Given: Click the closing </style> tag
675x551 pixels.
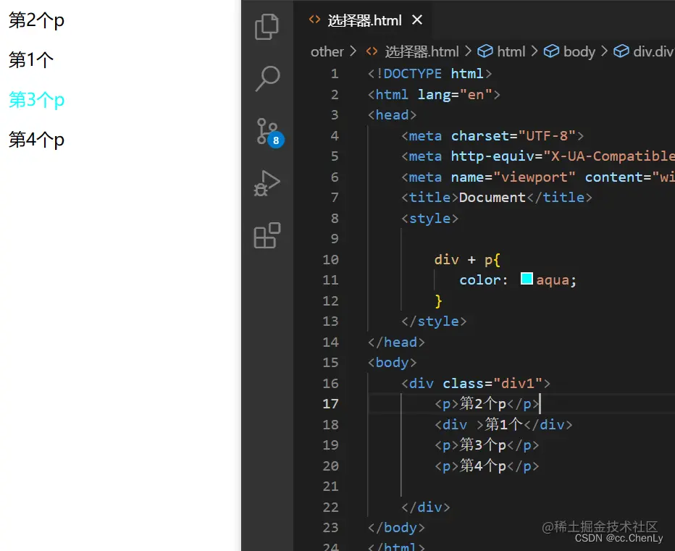Looking at the screenshot, I should [x=434, y=321].
